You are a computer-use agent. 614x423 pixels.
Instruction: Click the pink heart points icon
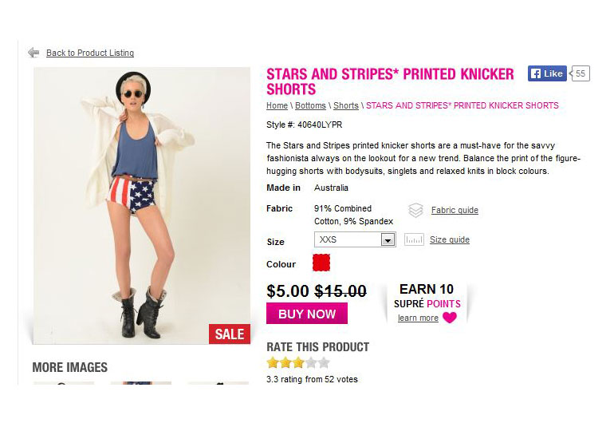point(450,318)
